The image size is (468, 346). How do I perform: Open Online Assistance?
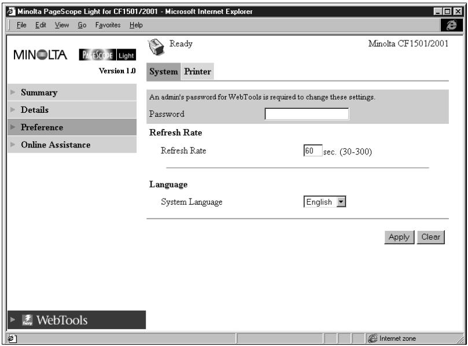point(72,145)
